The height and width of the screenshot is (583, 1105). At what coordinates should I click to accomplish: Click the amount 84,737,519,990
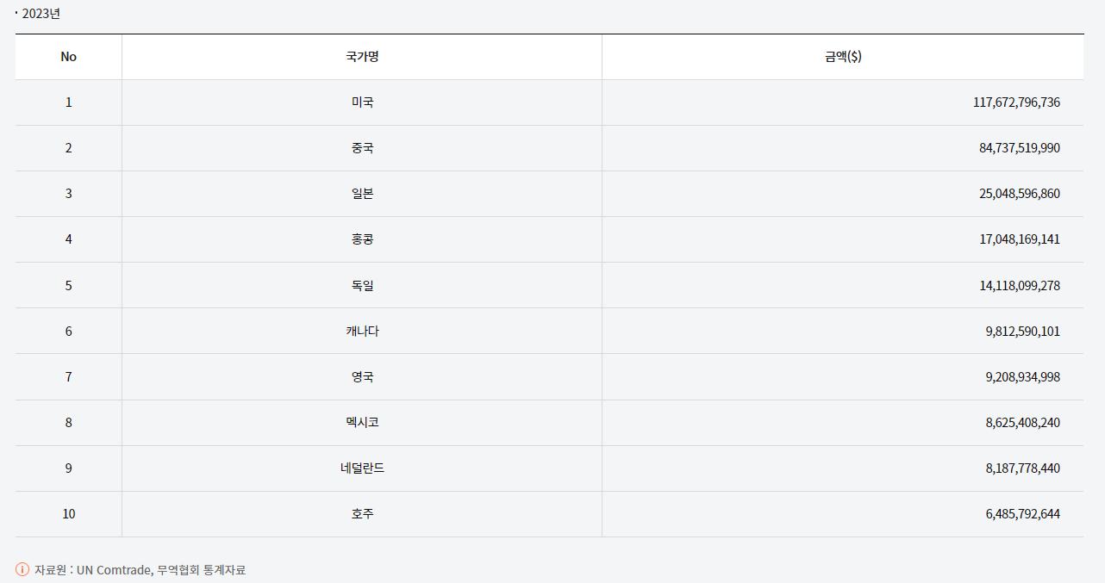[x=1020, y=148]
